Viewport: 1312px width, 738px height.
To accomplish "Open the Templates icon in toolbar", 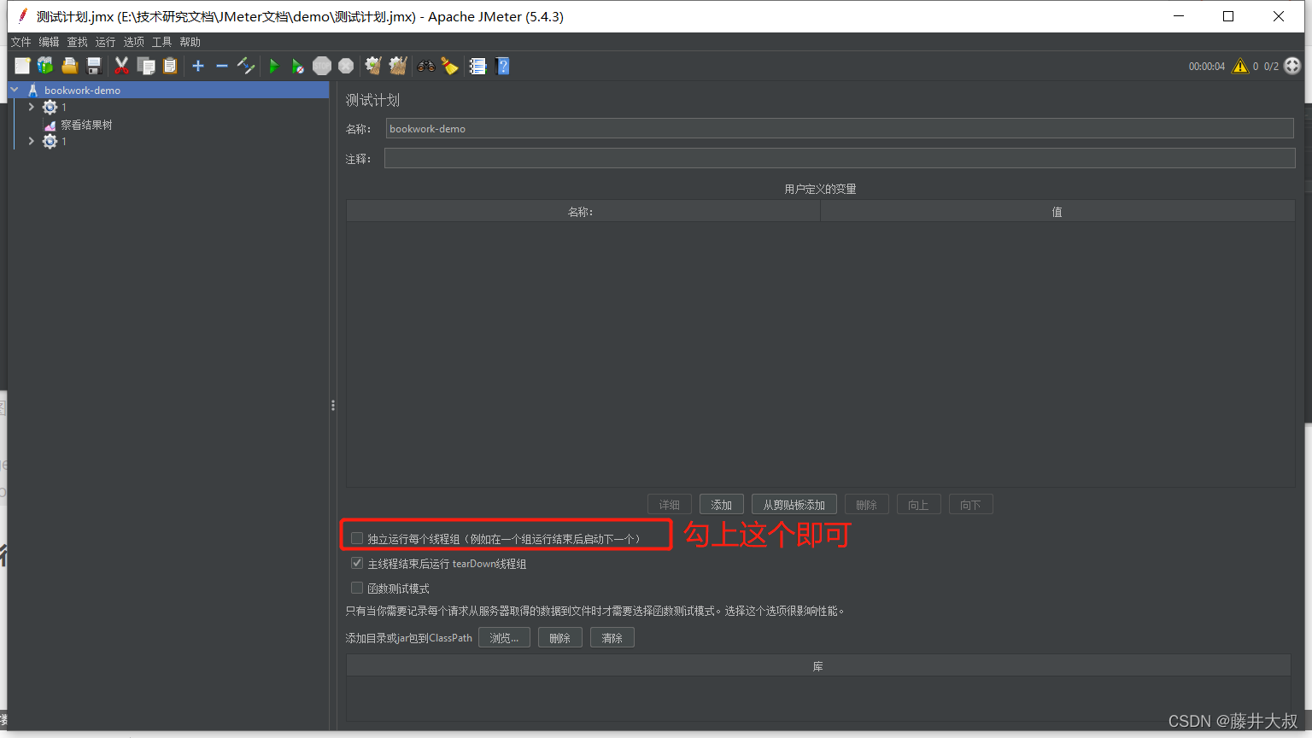I will coord(45,66).
